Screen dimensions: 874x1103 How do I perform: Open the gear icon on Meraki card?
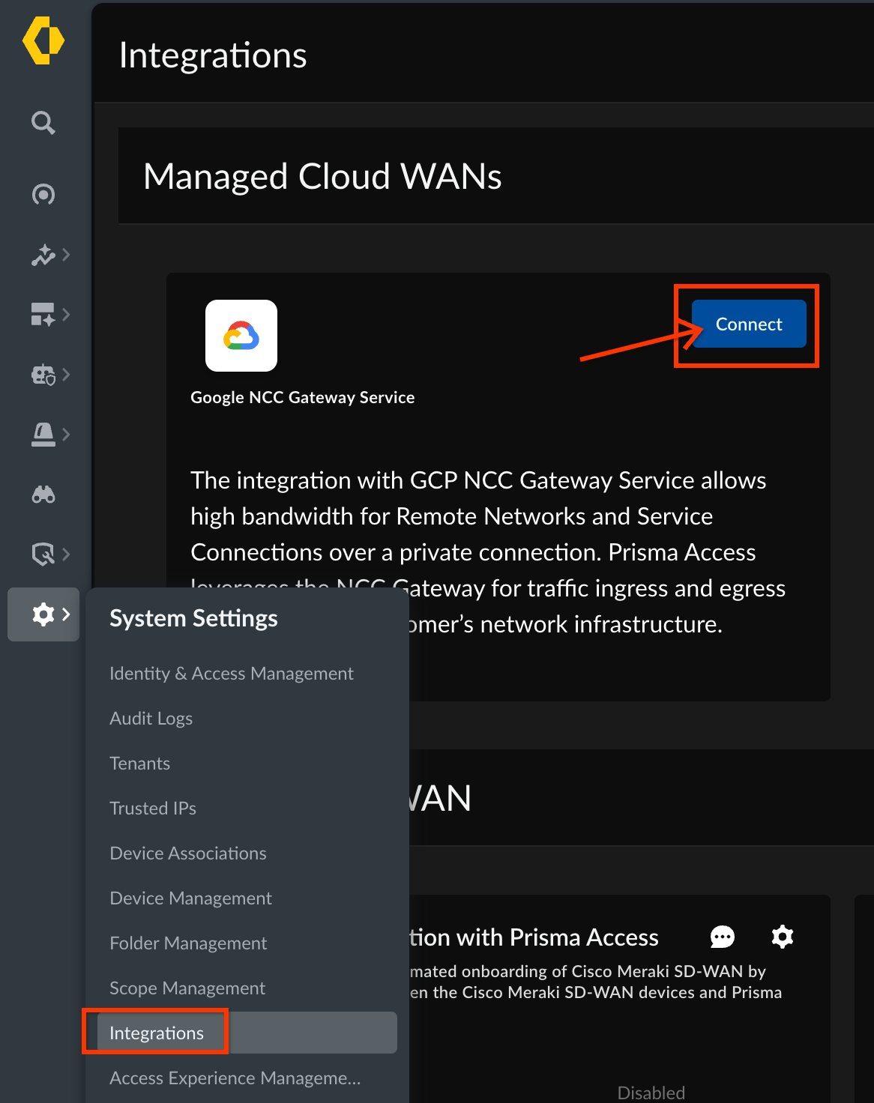click(x=783, y=937)
